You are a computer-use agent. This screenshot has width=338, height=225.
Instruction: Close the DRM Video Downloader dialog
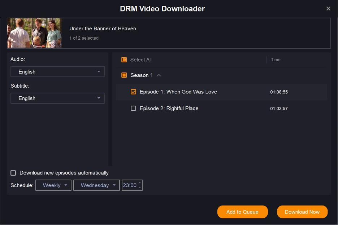(328, 8)
